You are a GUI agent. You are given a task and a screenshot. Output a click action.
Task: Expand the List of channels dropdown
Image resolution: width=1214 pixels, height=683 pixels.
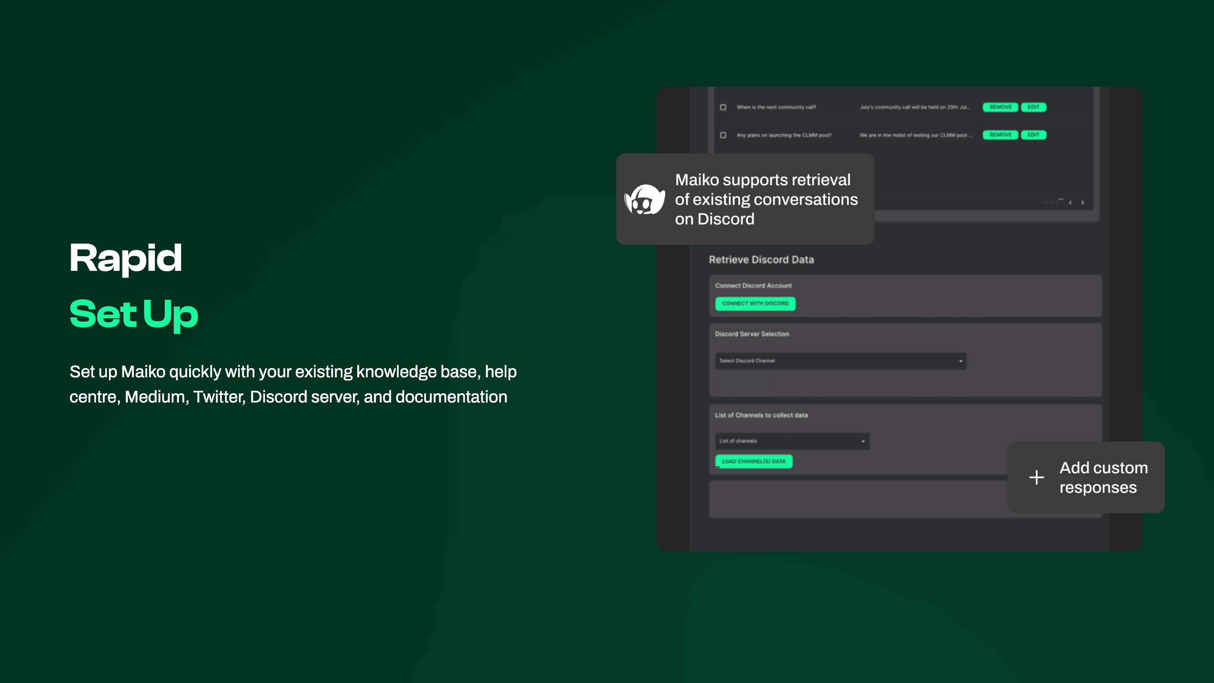[792, 441]
